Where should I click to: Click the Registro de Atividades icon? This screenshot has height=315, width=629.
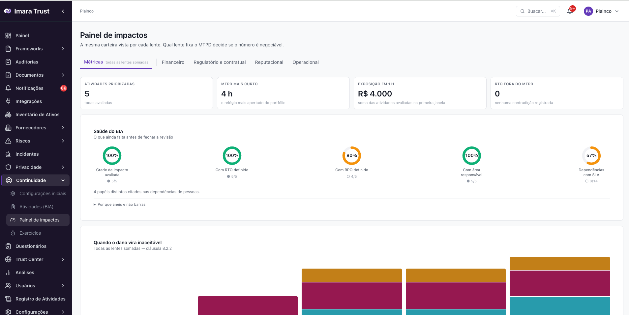point(8,299)
